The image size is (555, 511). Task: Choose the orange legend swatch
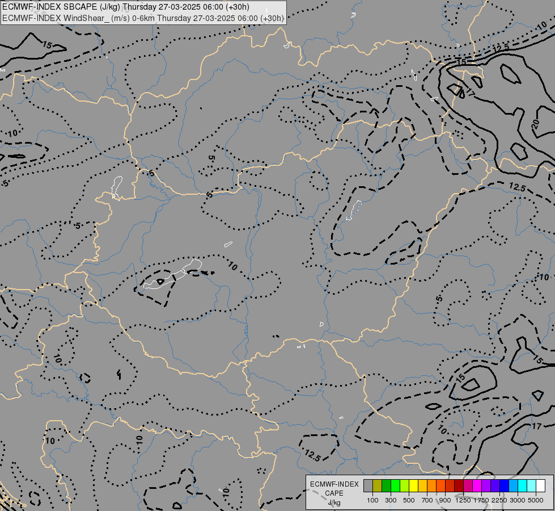pos(431,485)
